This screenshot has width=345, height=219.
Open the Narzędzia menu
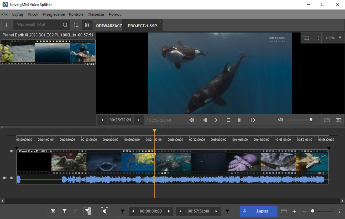(97, 14)
